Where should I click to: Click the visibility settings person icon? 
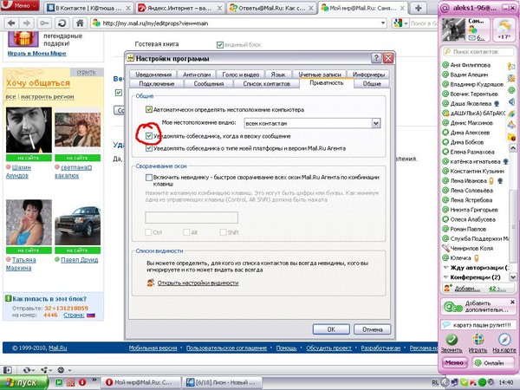point(151,283)
